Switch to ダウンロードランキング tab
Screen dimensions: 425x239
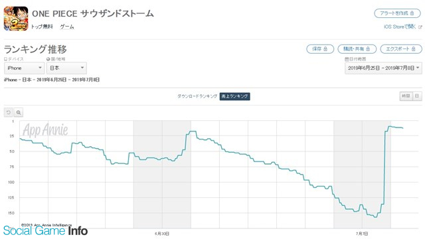point(197,96)
